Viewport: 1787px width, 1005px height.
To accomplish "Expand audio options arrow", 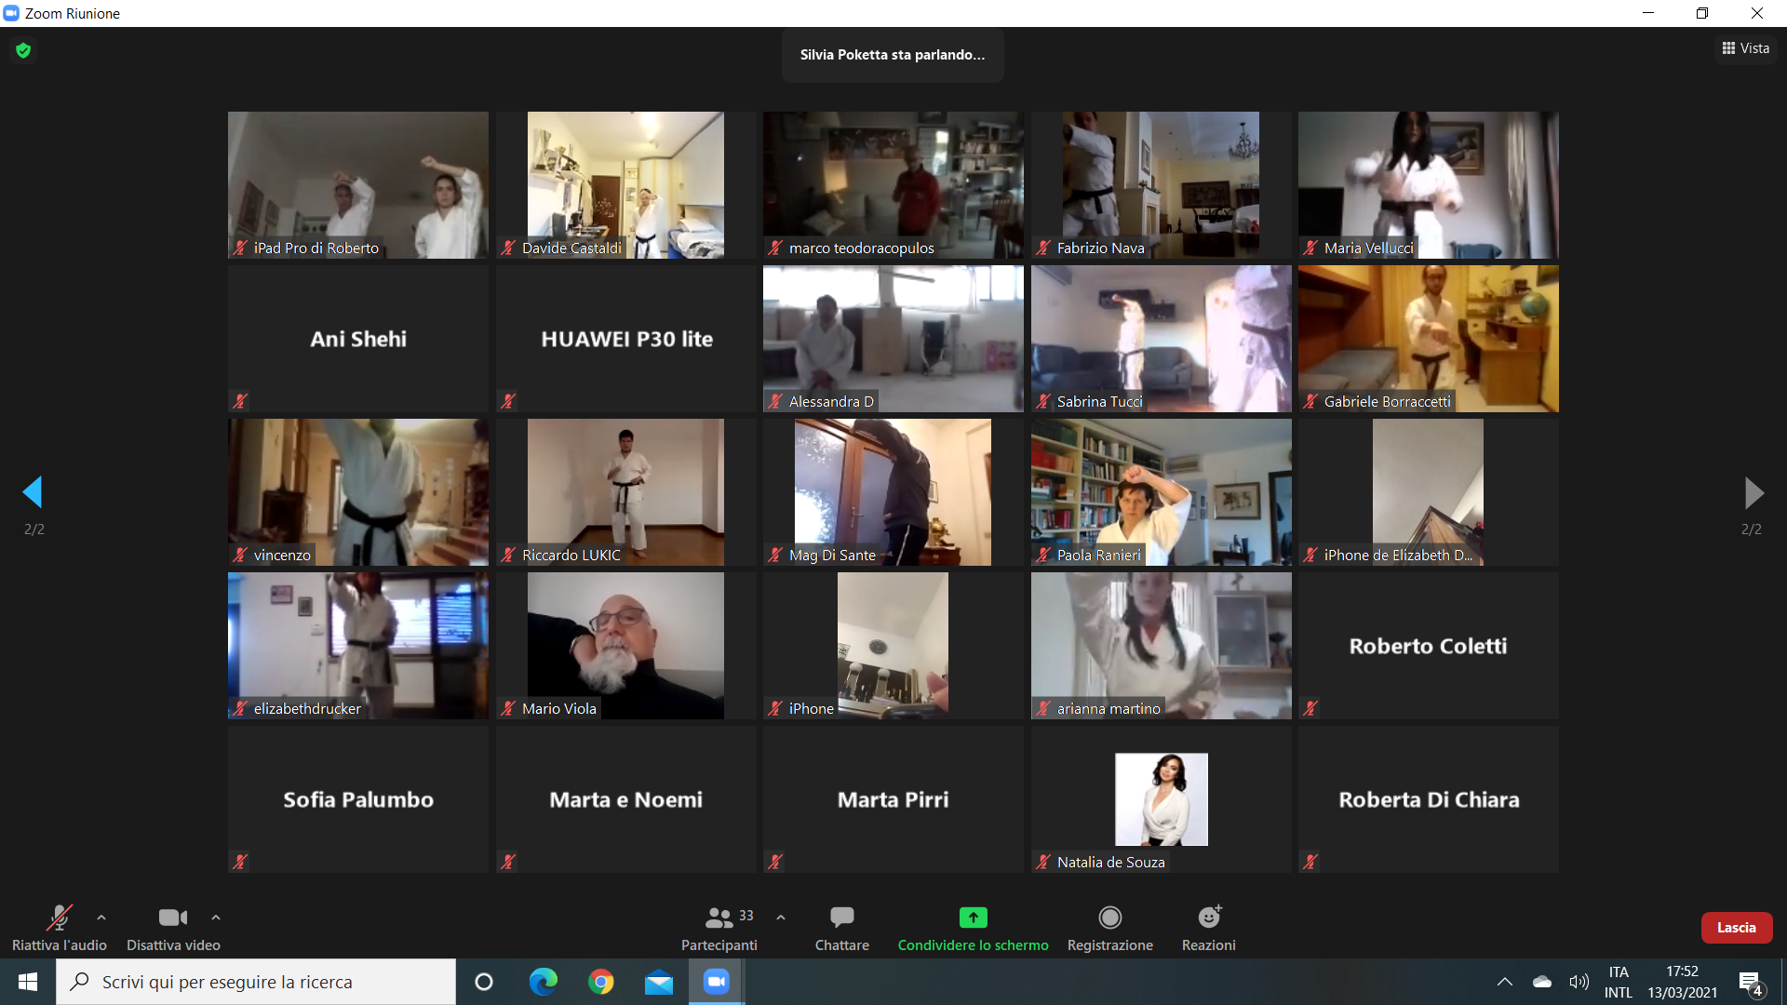I will [101, 918].
